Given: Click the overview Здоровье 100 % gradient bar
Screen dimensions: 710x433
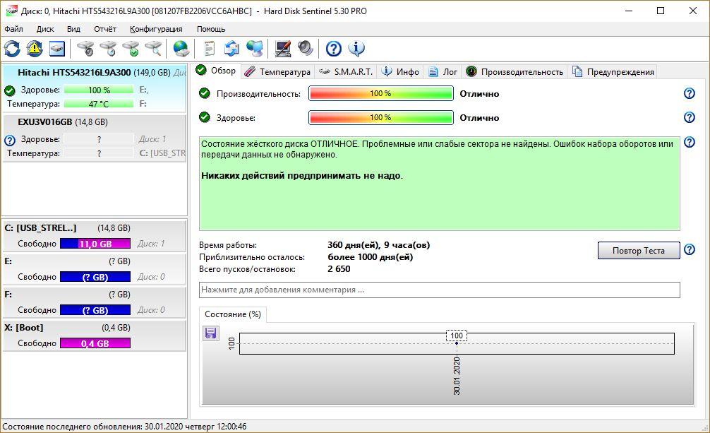Looking at the screenshot, I should click(381, 117).
